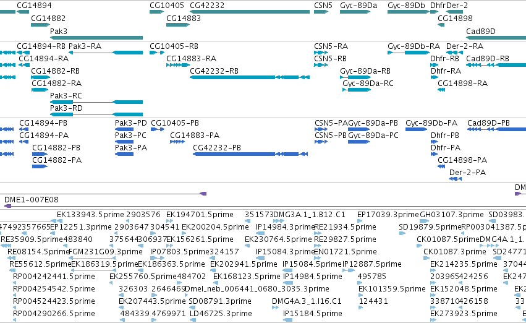The width and height of the screenshot is (526, 323).
Task: Click the RE35909.5prime EST label
Action: [32, 239]
